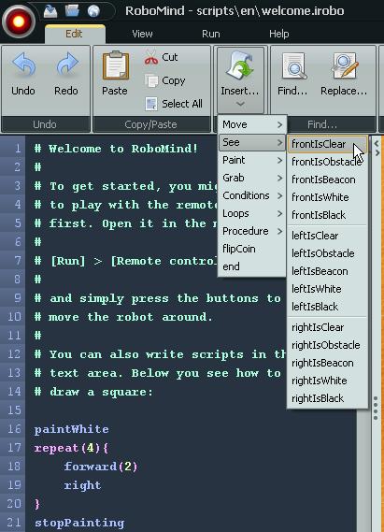Screen dimensions: 384x532
Task: Expand the Loops submenu
Action: pyautogui.click(x=252, y=213)
